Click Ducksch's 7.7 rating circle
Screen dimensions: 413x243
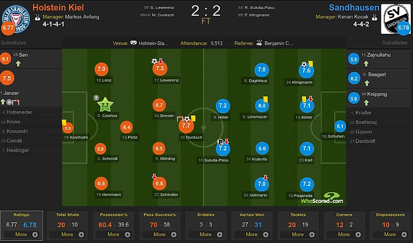[x=187, y=126]
